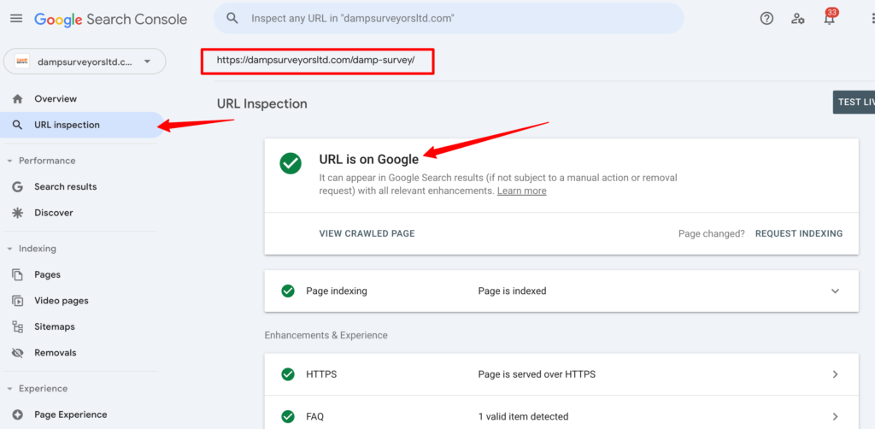Screen dimensions: 875x429
Task: Click the 'Page changed?' text
Action: (712, 234)
